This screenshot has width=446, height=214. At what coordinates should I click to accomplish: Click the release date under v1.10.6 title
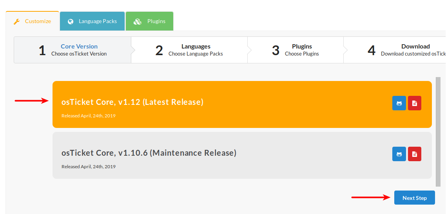coord(89,167)
